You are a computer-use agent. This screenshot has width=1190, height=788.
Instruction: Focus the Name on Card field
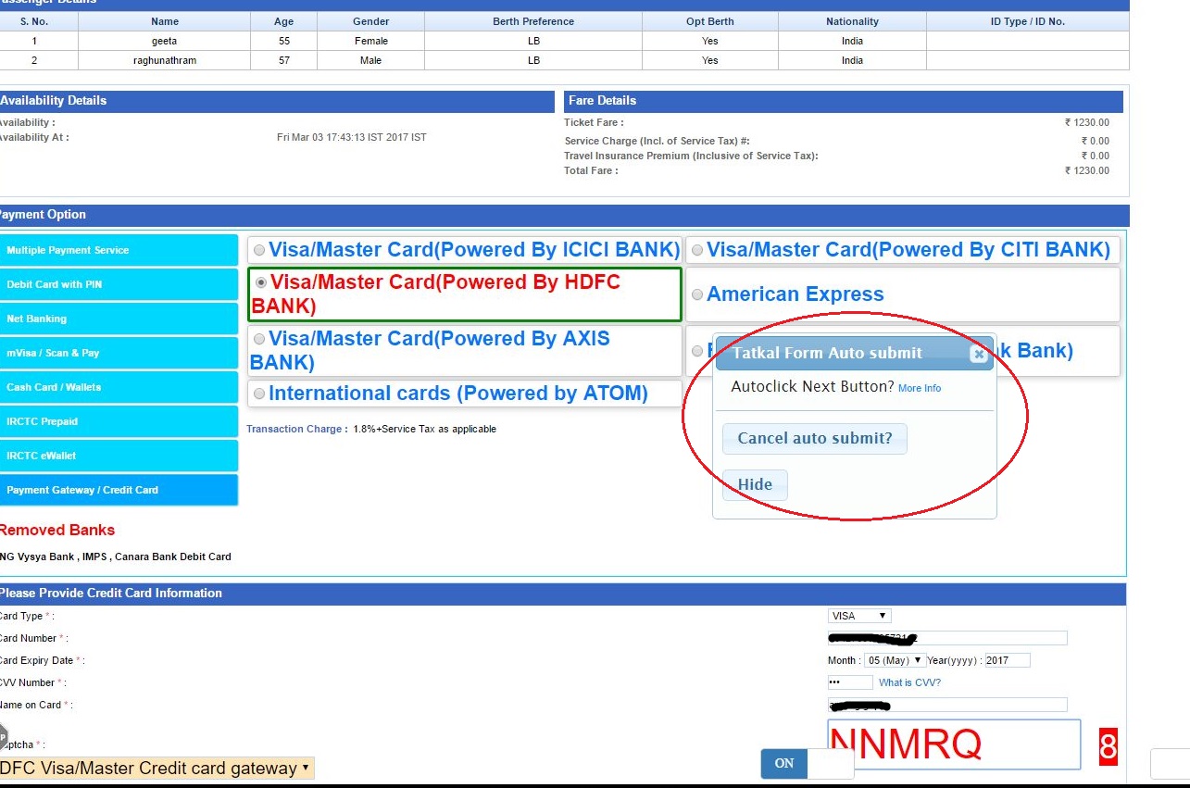[947, 705]
